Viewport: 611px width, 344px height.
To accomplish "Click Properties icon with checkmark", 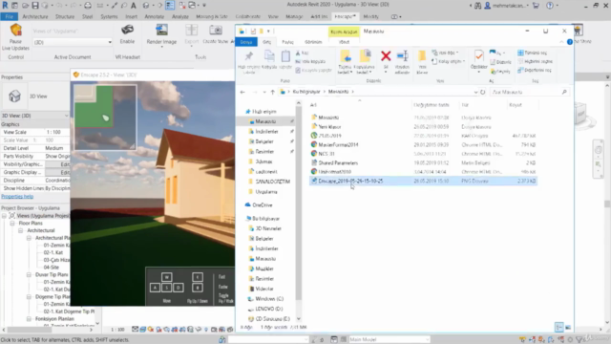I will [x=479, y=56].
